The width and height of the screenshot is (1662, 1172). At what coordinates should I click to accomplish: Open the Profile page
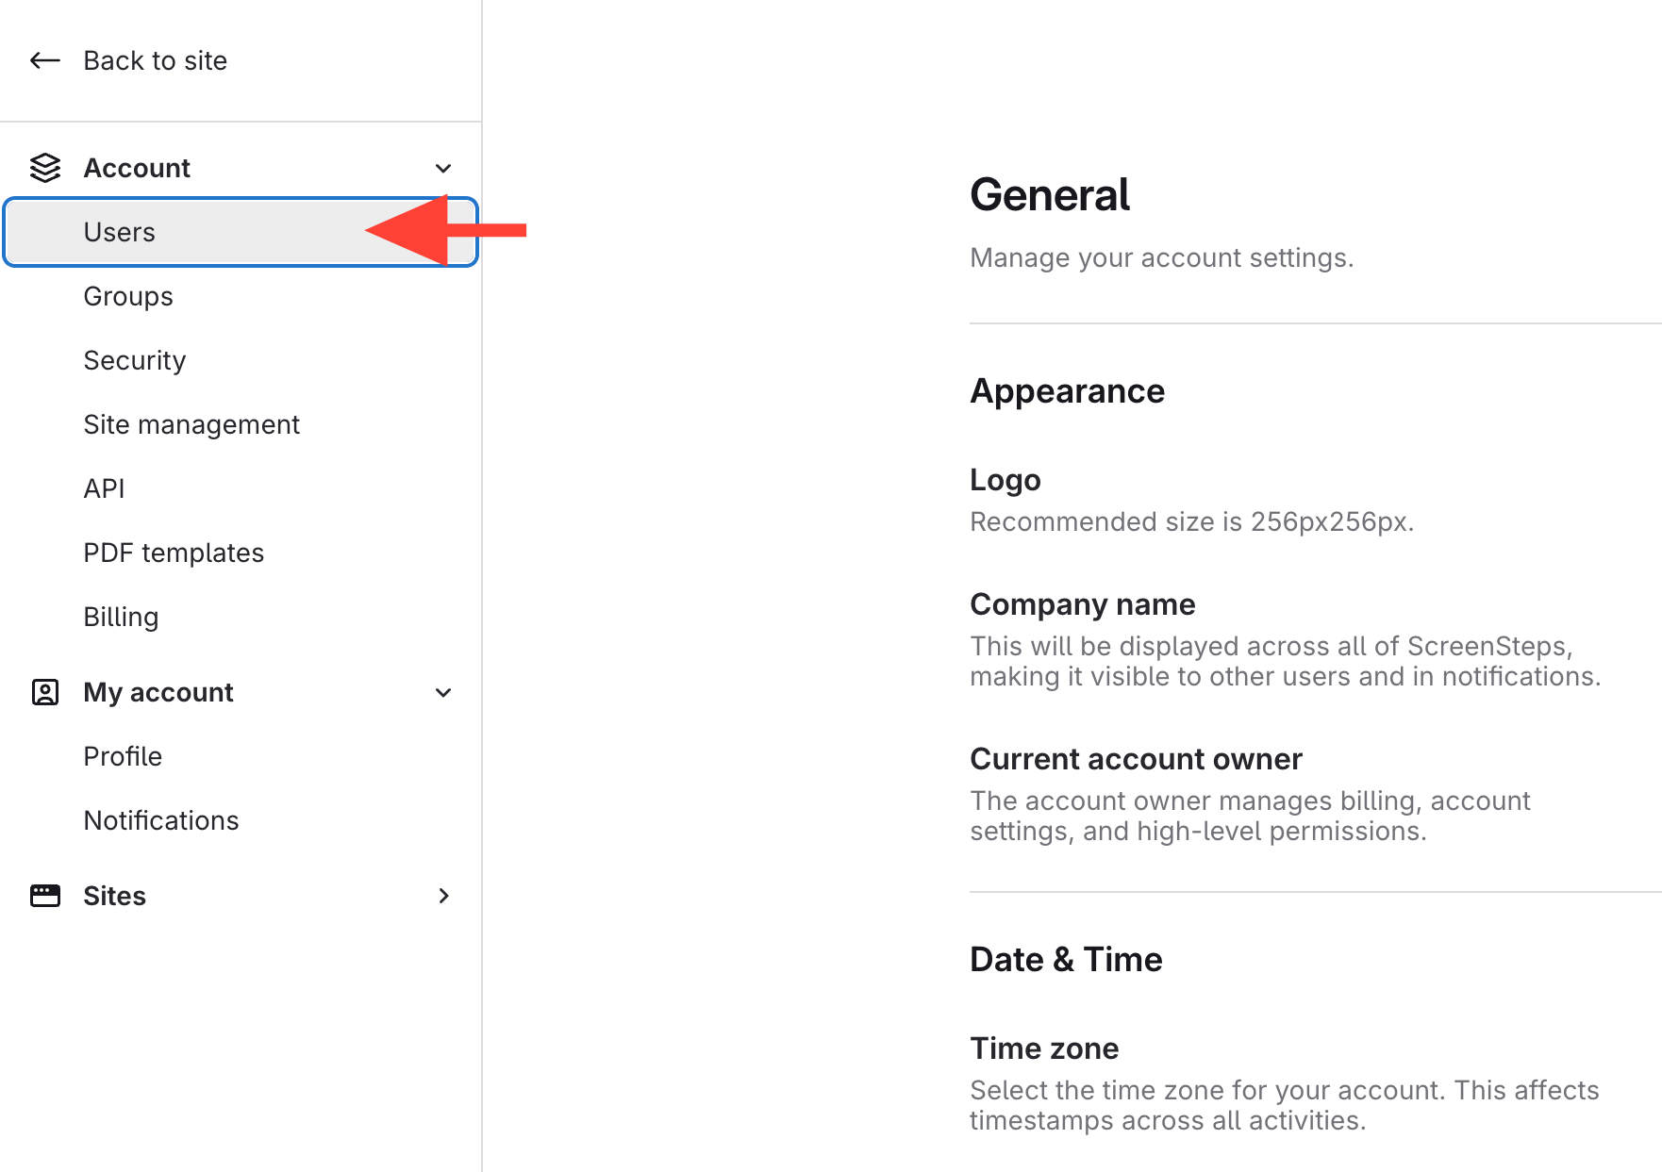(123, 756)
